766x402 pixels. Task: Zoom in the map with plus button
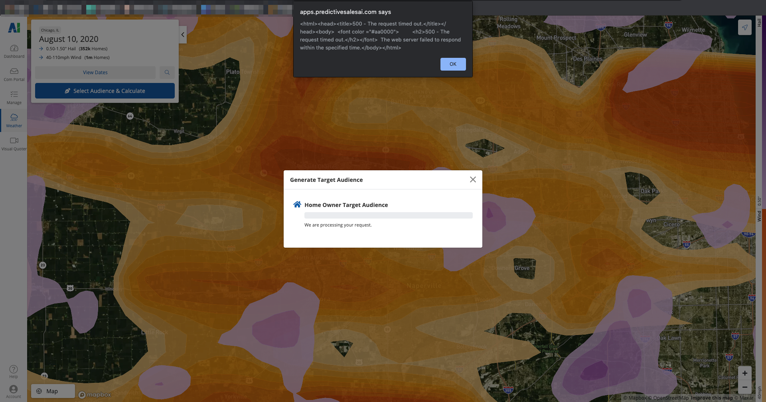744,373
